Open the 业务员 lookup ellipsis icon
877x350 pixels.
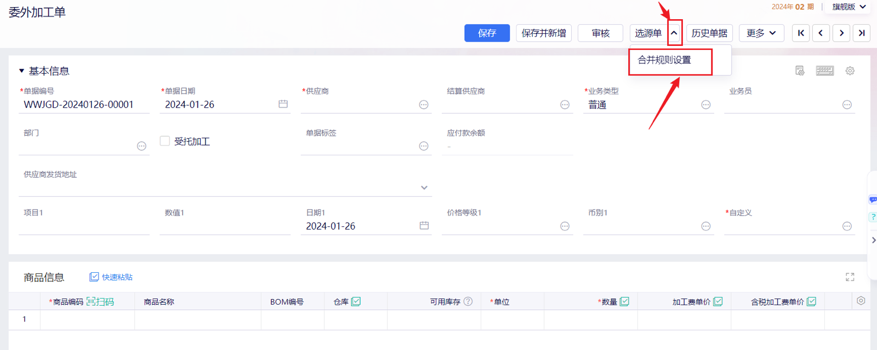pyautogui.click(x=847, y=104)
